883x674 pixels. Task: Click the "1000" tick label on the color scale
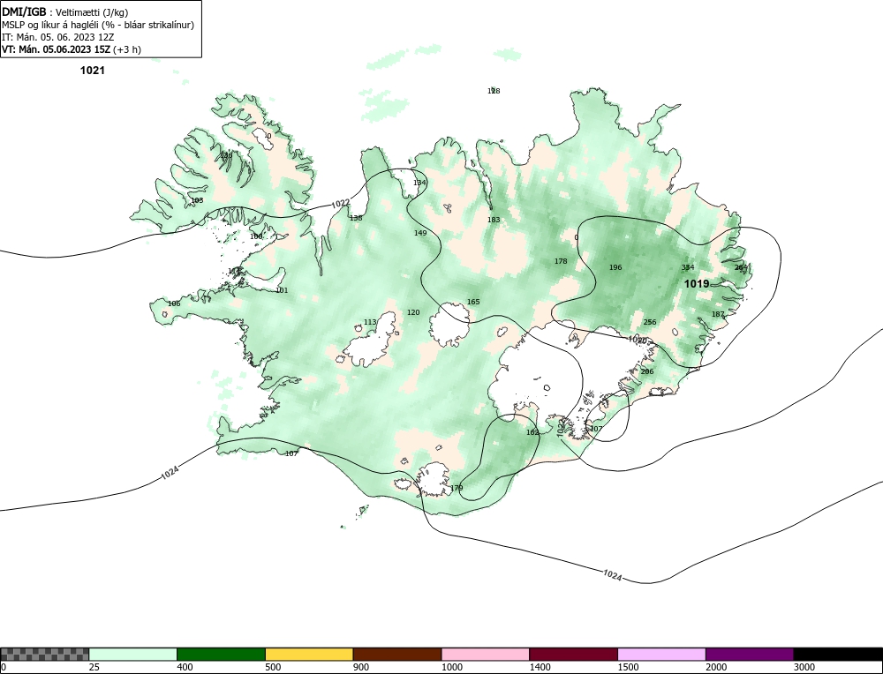[451, 667]
